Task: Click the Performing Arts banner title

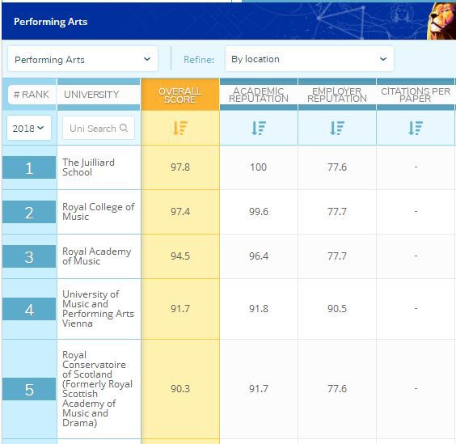Action: (51, 22)
